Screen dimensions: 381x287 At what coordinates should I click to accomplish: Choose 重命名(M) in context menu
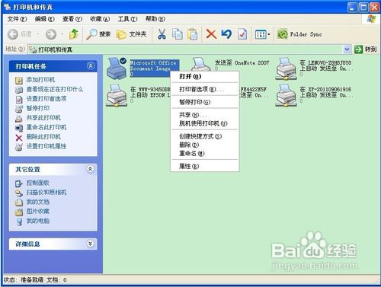[x=205, y=154]
